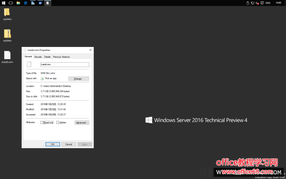286x179 pixels.
Task: Click the file icon in the Properties title bar
Action: (25, 50)
